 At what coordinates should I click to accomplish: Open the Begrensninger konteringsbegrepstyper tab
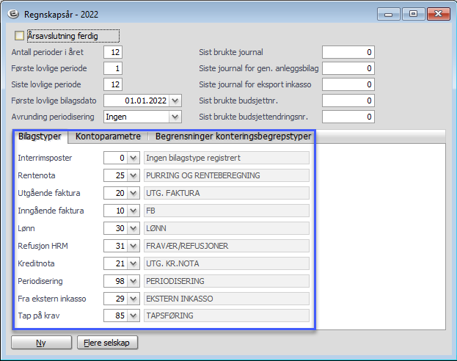coord(233,136)
